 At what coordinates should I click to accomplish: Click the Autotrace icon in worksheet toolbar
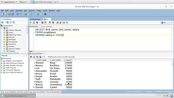coord(42,23)
